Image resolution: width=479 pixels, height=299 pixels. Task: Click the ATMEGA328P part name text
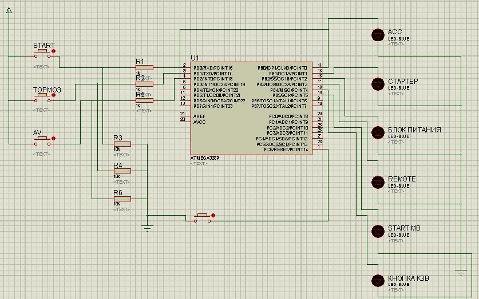tap(204, 158)
